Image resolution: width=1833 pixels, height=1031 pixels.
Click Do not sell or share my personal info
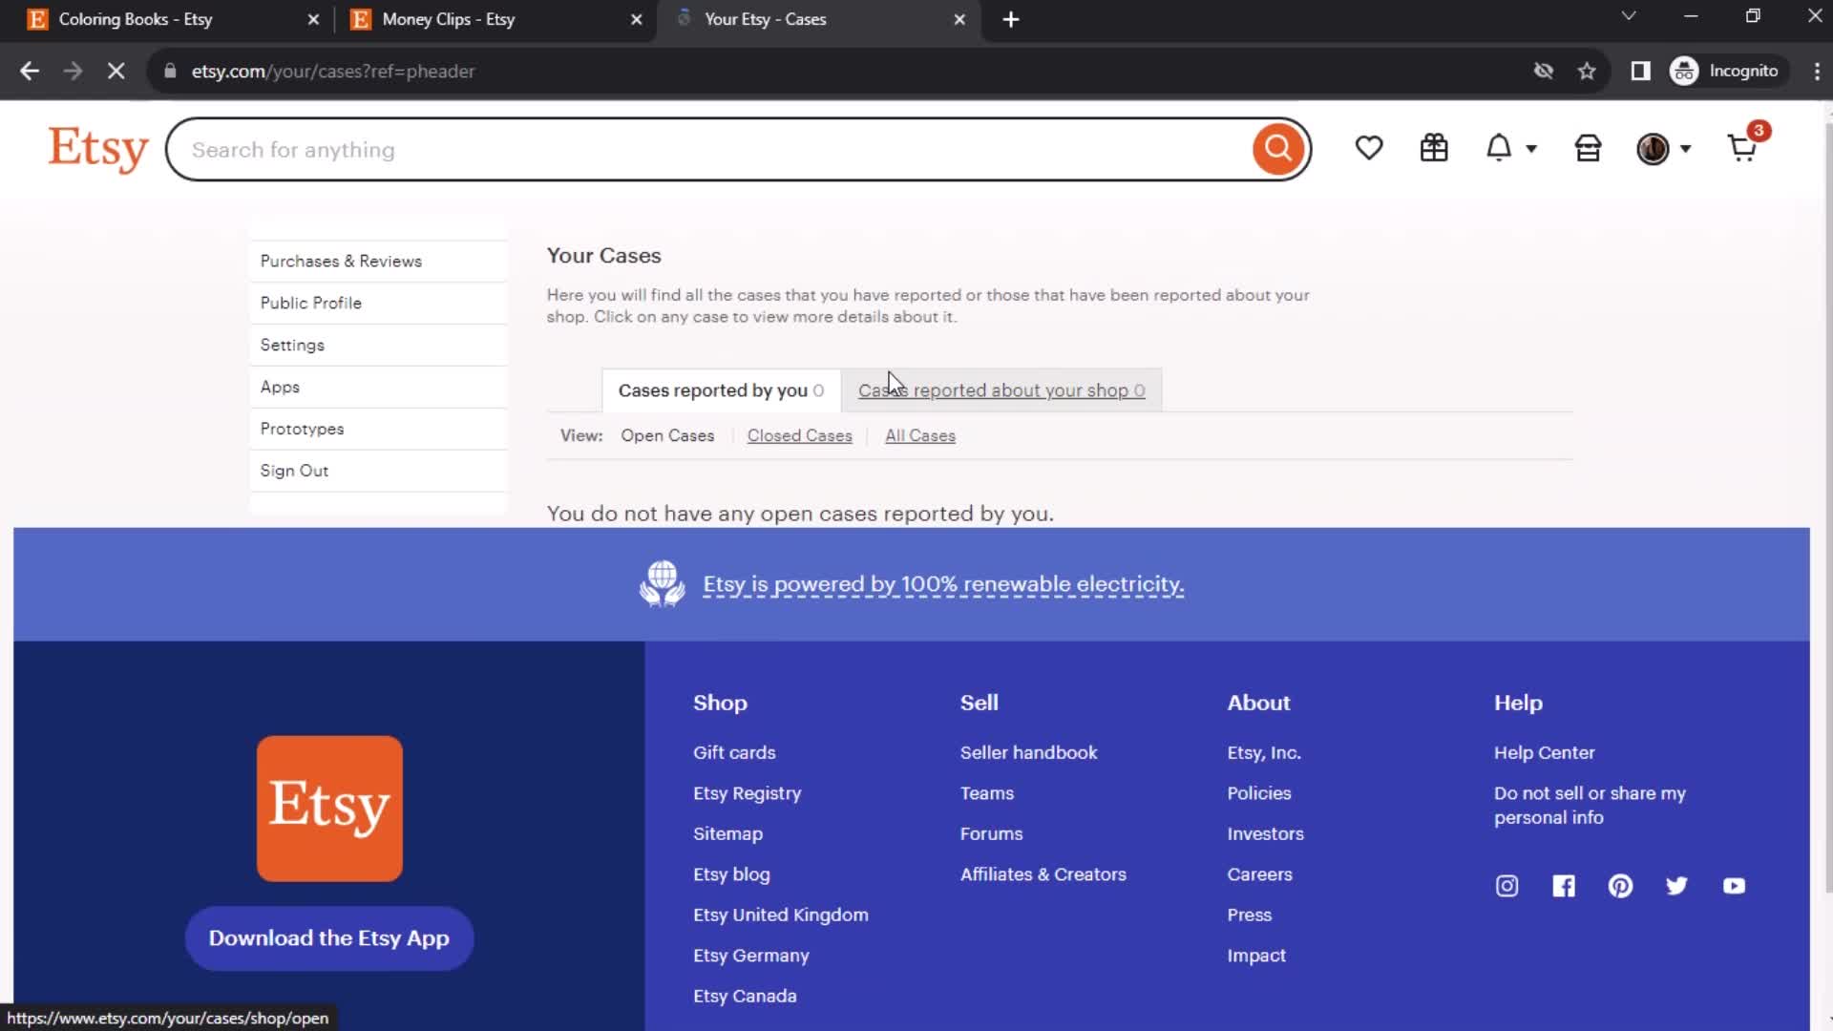(1590, 805)
